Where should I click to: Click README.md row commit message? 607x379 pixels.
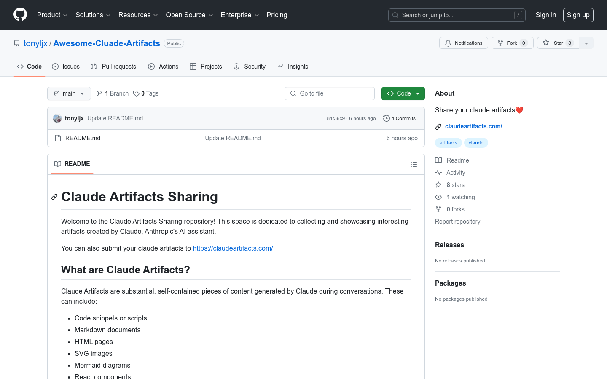pos(233,138)
